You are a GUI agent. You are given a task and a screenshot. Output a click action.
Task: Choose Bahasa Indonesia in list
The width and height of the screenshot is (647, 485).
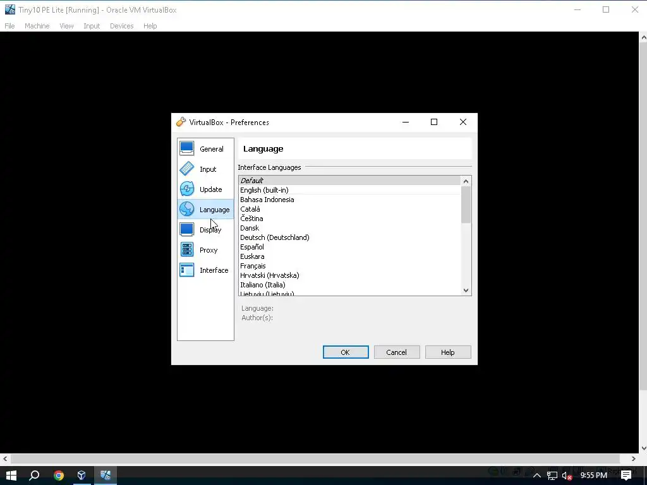[349, 199]
